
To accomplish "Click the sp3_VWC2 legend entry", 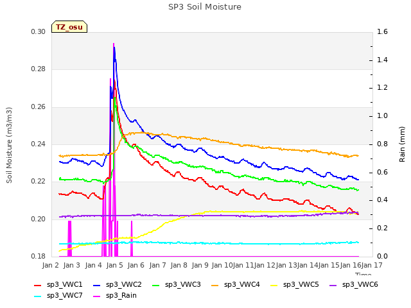I will coord(118,285).
